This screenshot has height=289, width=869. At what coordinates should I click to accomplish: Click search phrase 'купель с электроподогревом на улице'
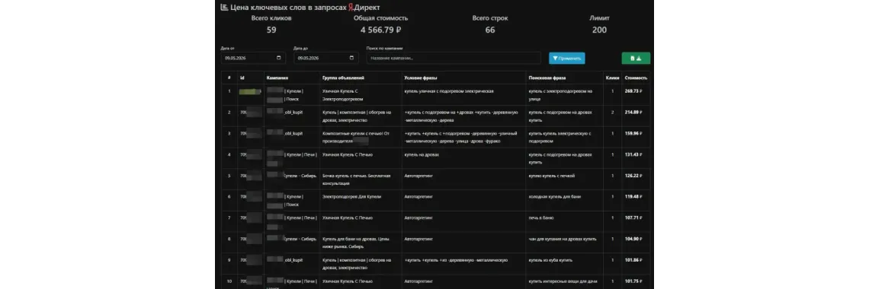coord(561,95)
